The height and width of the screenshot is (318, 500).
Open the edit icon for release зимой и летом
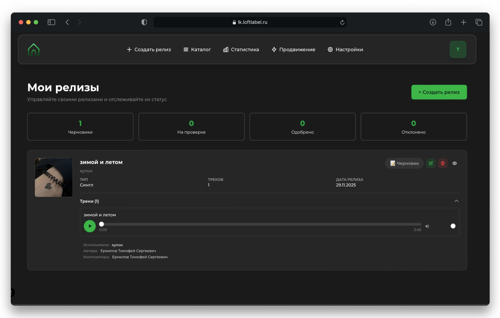(431, 163)
